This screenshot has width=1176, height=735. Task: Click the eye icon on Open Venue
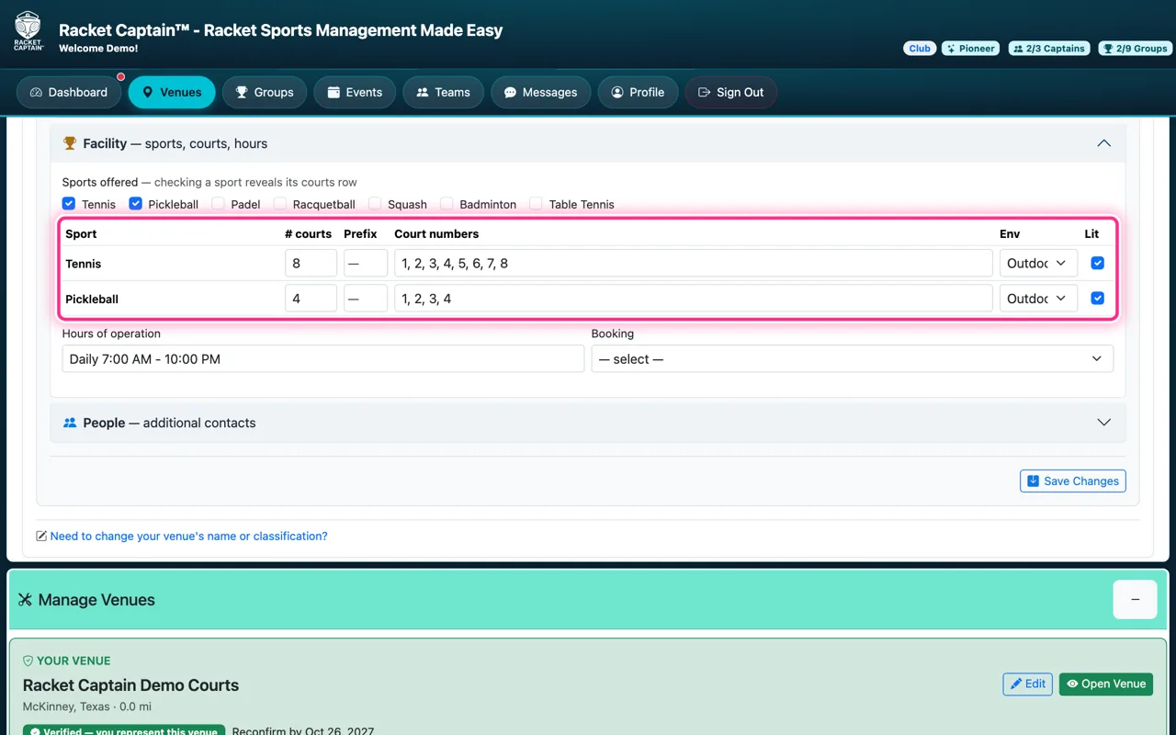(x=1072, y=684)
